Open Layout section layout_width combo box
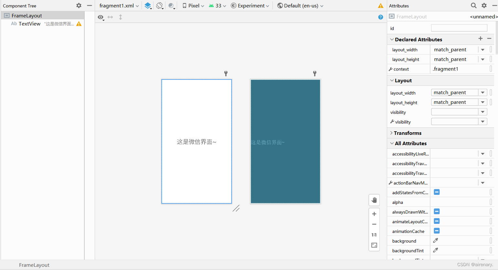This screenshot has width=498, height=270. (x=459, y=93)
